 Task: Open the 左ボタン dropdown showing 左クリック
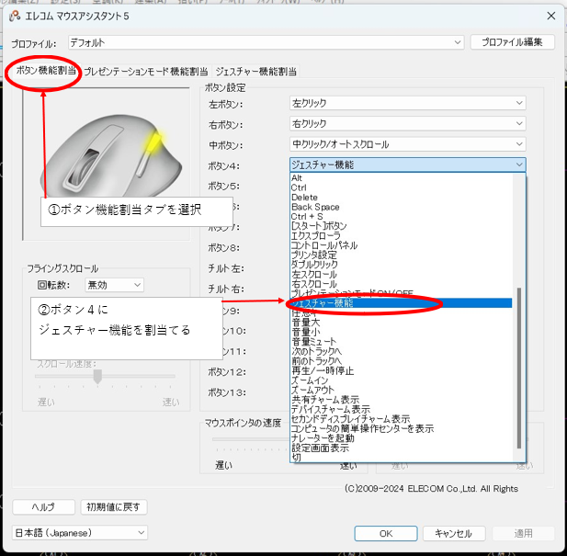[407, 103]
